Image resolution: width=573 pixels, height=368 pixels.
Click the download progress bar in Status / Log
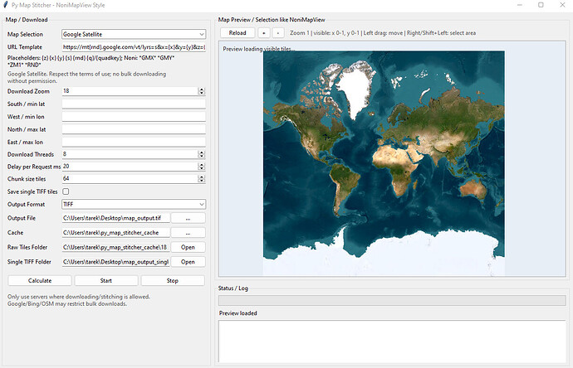pyautogui.click(x=392, y=301)
